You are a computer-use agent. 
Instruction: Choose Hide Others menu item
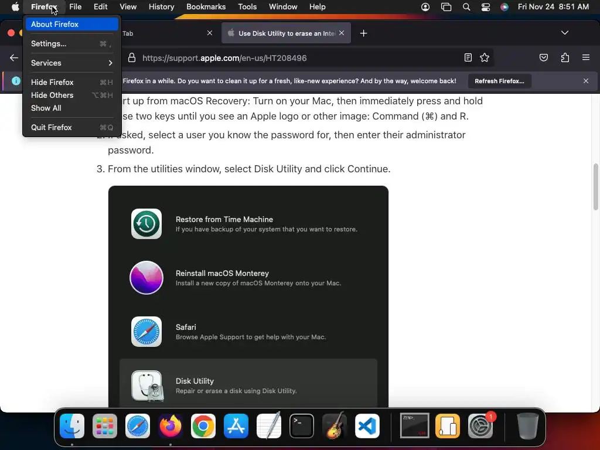[x=72, y=96]
